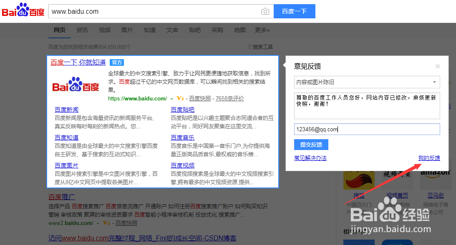Switch to the 贴吧 tab
The width and height of the screenshot is (456, 245).
click(194, 30)
